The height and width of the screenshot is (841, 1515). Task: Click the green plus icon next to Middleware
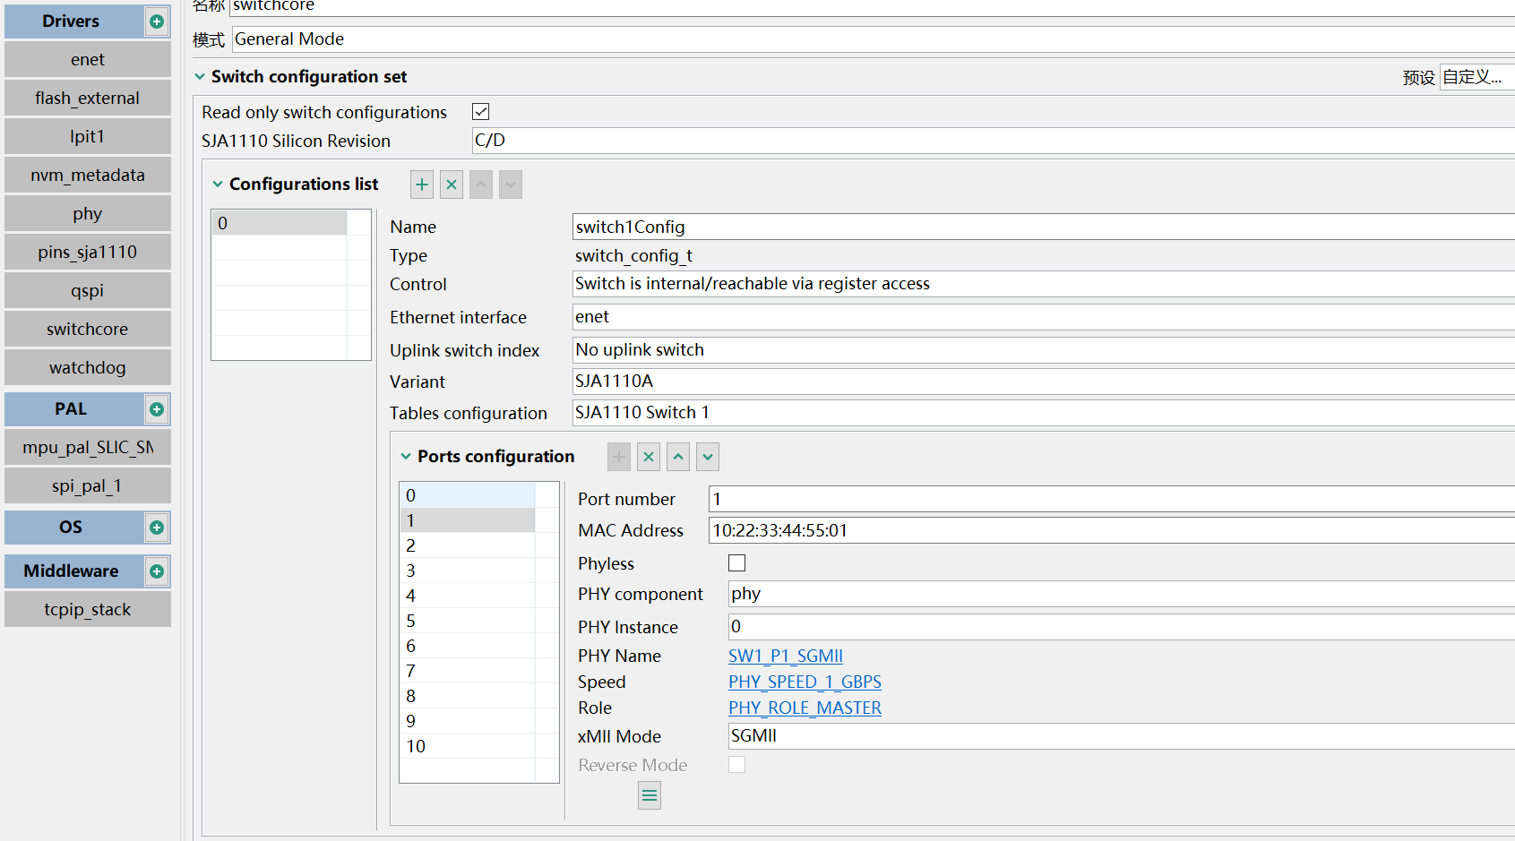[x=155, y=571]
